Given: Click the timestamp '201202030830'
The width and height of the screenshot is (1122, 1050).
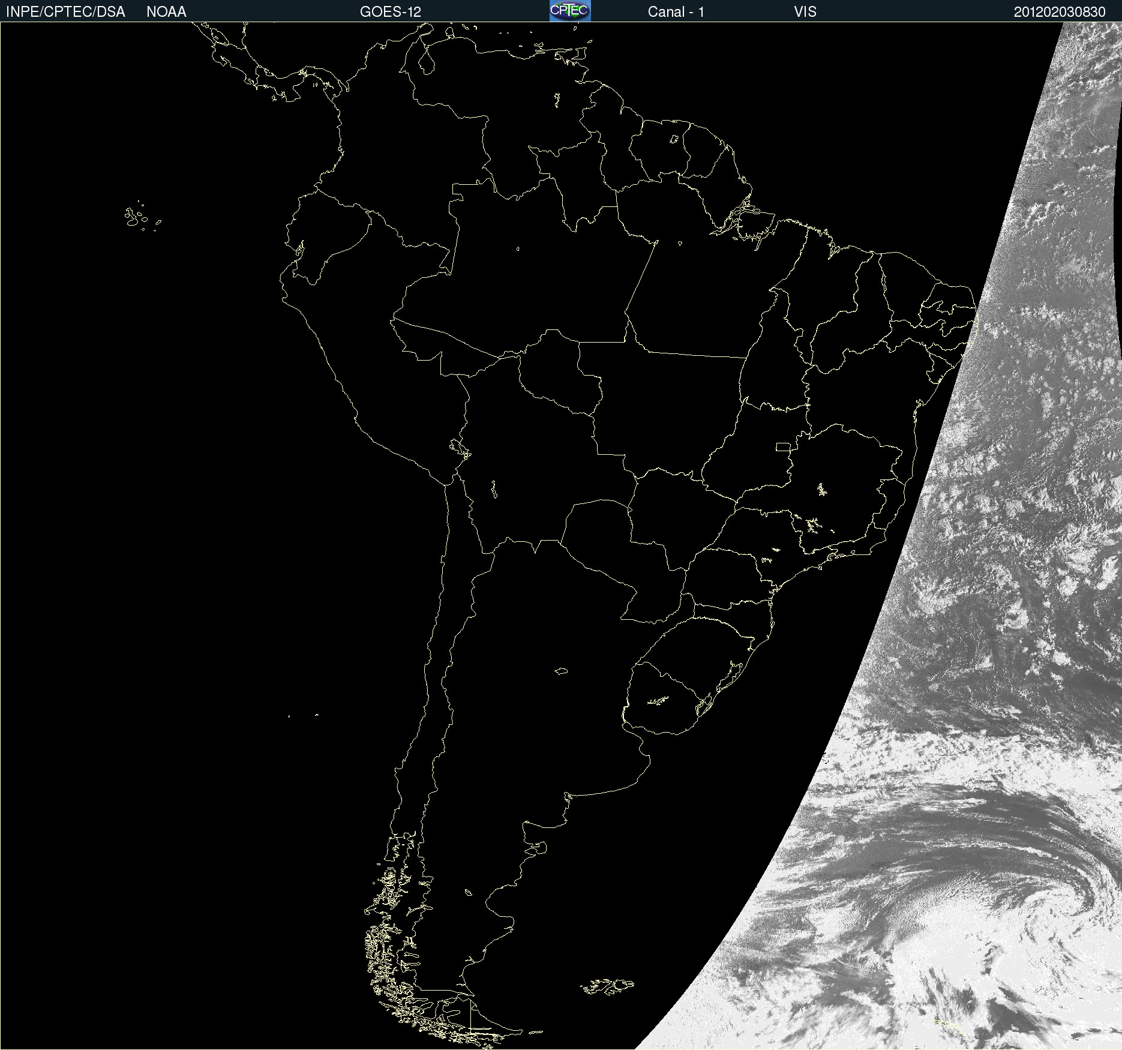Looking at the screenshot, I should click(x=1060, y=12).
